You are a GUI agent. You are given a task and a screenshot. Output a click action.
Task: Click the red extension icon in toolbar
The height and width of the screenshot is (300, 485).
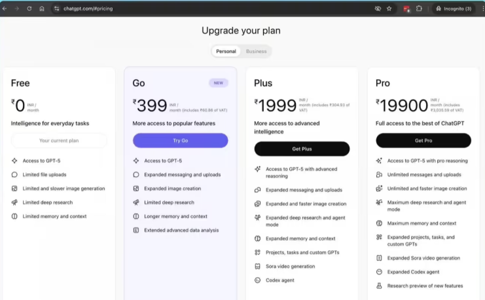tap(406, 9)
